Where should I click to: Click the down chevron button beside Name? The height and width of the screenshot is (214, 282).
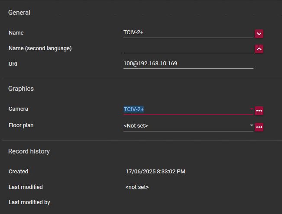click(x=259, y=33)
